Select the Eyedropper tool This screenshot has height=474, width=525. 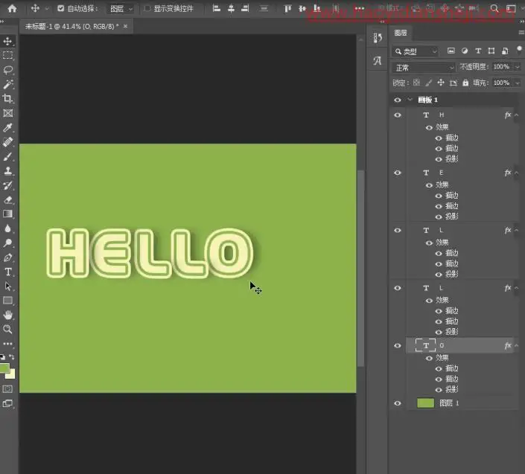tap(7, 127)
